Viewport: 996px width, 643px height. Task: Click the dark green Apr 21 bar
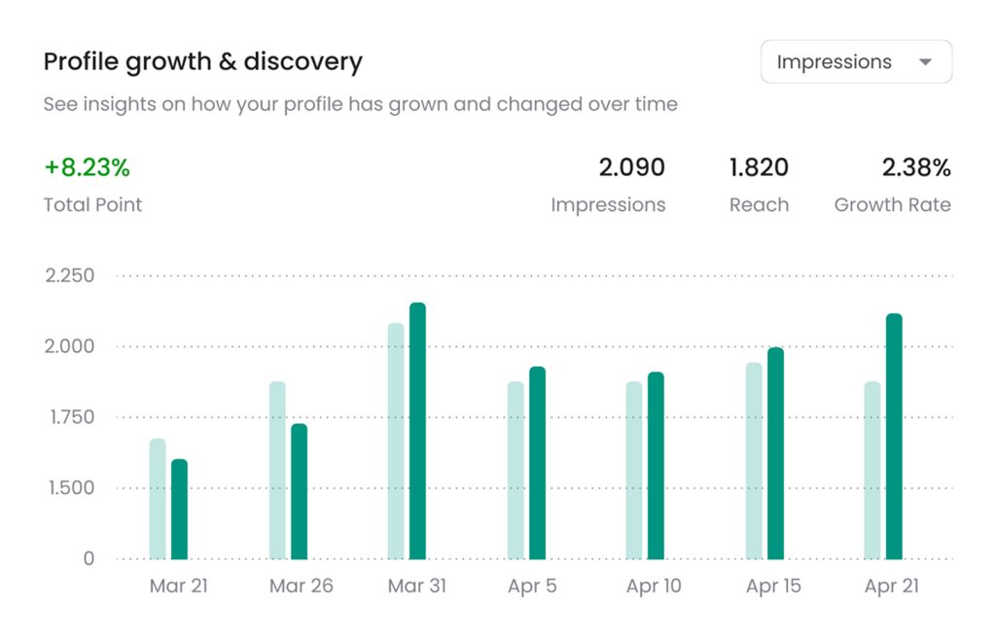click(x=894, y=436)
